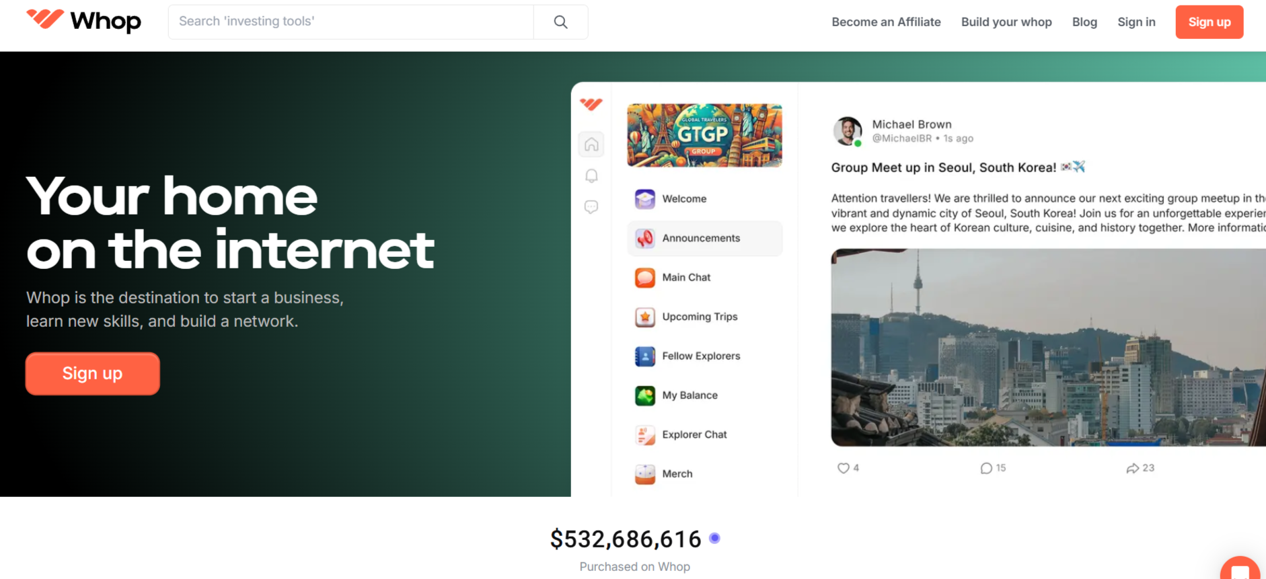The image size is (1266, 579).
Task: Click the @MichaelBR handle
Action: click(x=901, y=139)
